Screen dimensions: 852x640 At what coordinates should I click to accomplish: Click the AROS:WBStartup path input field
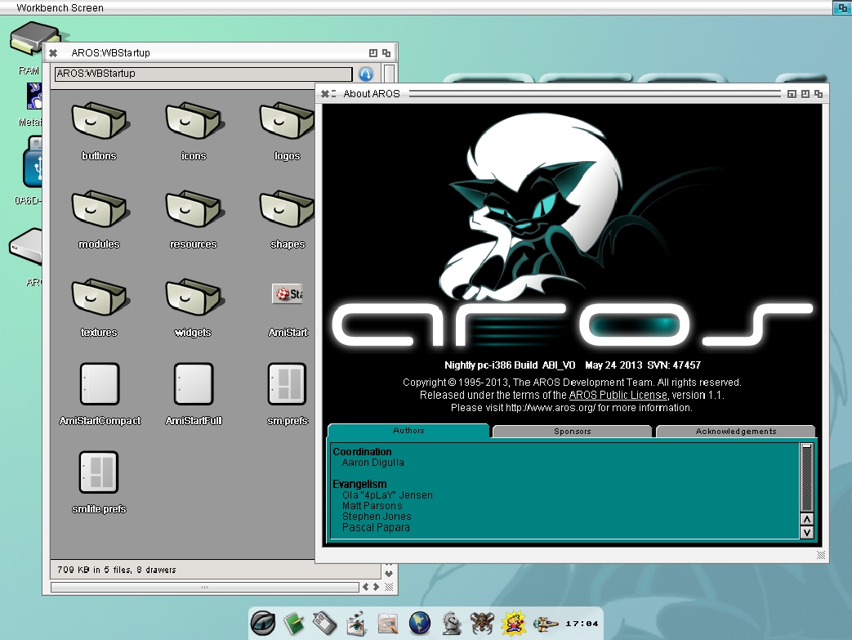click(x=203, y=74)
